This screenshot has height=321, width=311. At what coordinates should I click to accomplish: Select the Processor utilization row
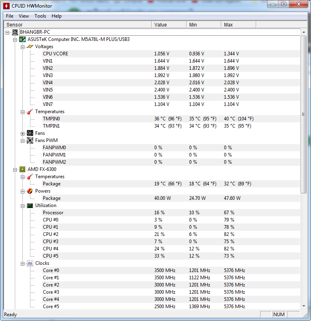pos(171,213)
